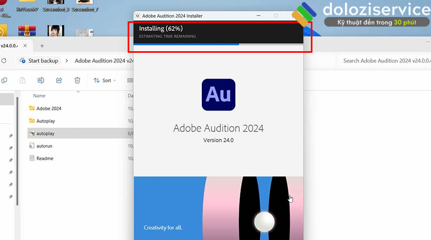Close the v24.0.0 Explorer tab

point(25,45)
